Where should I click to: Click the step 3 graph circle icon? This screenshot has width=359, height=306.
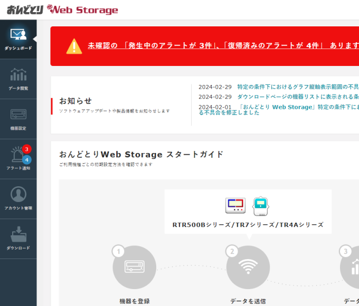coord(351,267)
